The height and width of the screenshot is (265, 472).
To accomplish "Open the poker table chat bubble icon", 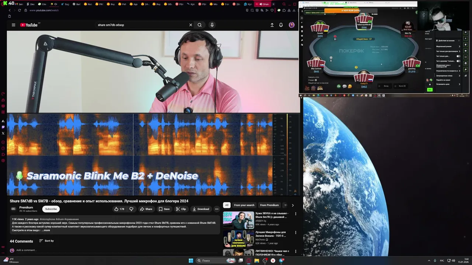I will (x=344, y=86).
